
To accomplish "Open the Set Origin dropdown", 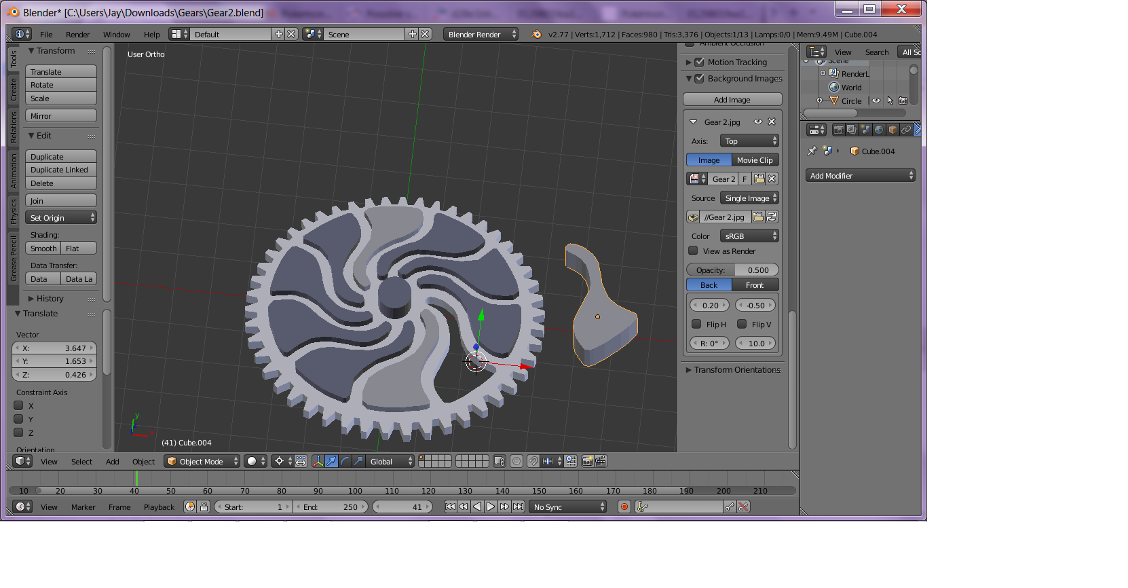I will [61, 217].
